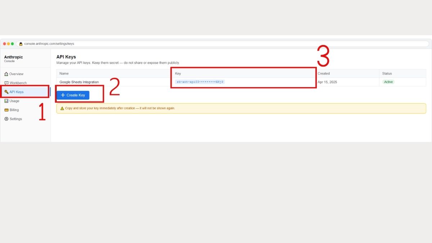The width and height of the screenshot is (432, 243).
Task: Click the yellow minimize window dot
Action: tap(9, 44)
